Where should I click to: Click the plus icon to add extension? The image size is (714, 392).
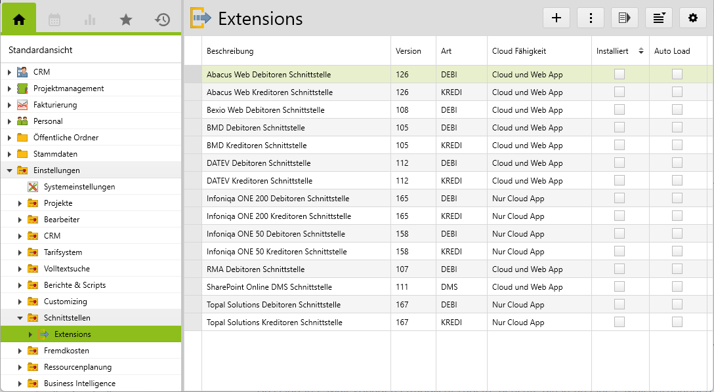point(556,18)
